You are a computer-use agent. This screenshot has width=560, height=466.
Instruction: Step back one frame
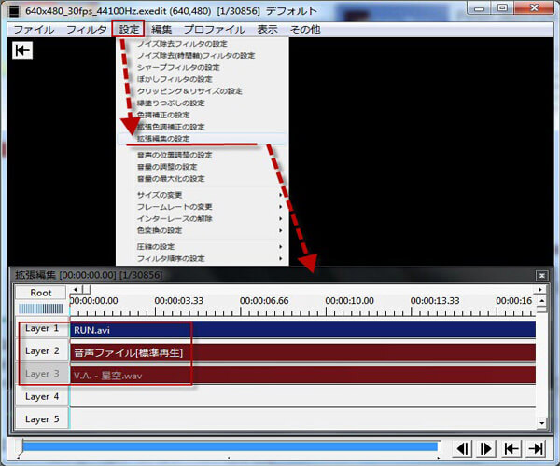click(463, 448)
